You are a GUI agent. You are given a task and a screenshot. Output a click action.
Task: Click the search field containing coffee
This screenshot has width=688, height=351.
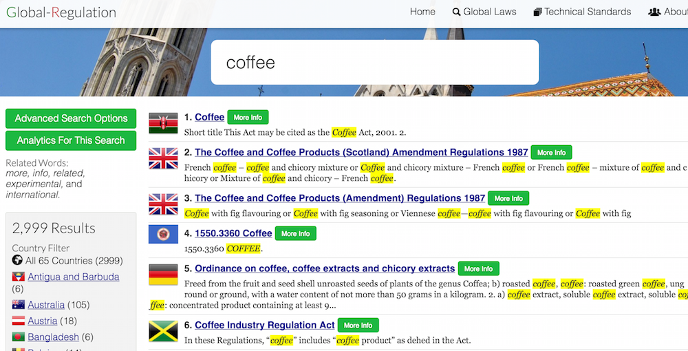click(x=374, y=63)
